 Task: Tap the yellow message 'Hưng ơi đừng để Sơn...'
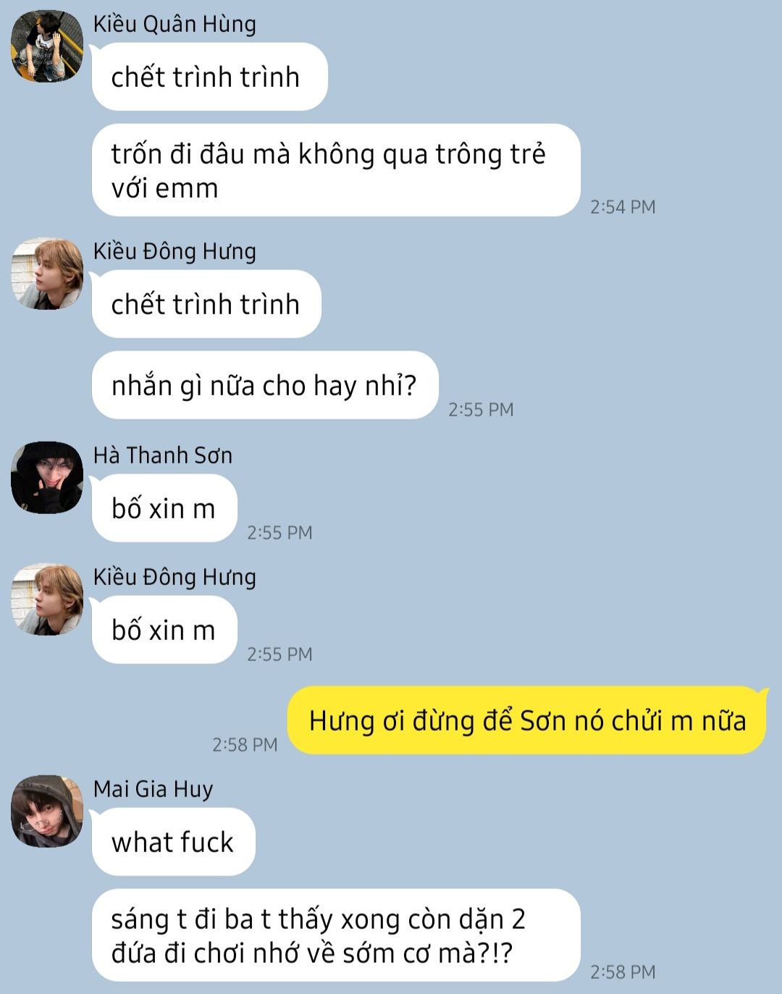[x=528, y=720]
